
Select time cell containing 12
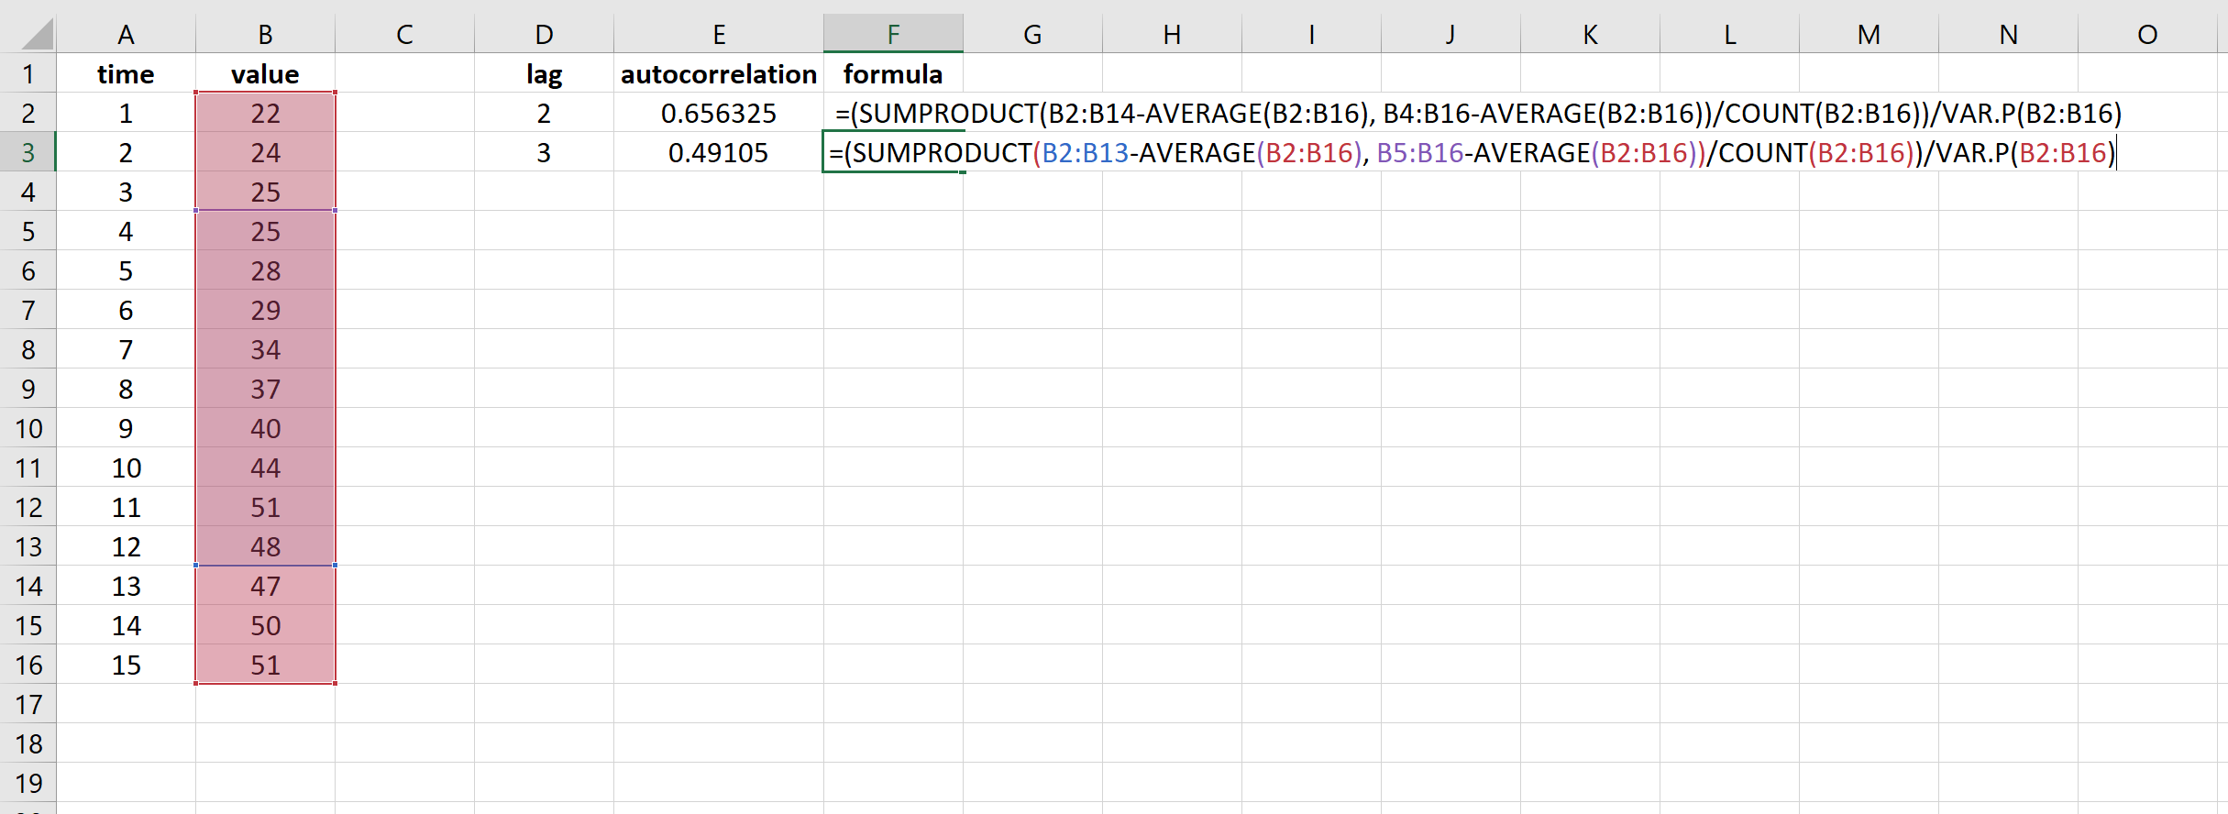(126, 546)
